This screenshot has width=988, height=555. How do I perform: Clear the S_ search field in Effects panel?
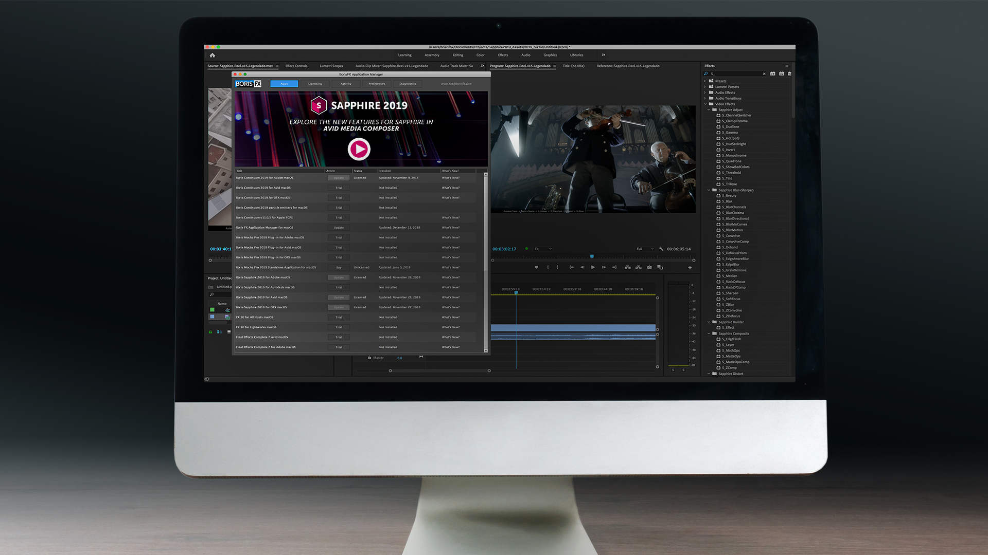[764, 74]
